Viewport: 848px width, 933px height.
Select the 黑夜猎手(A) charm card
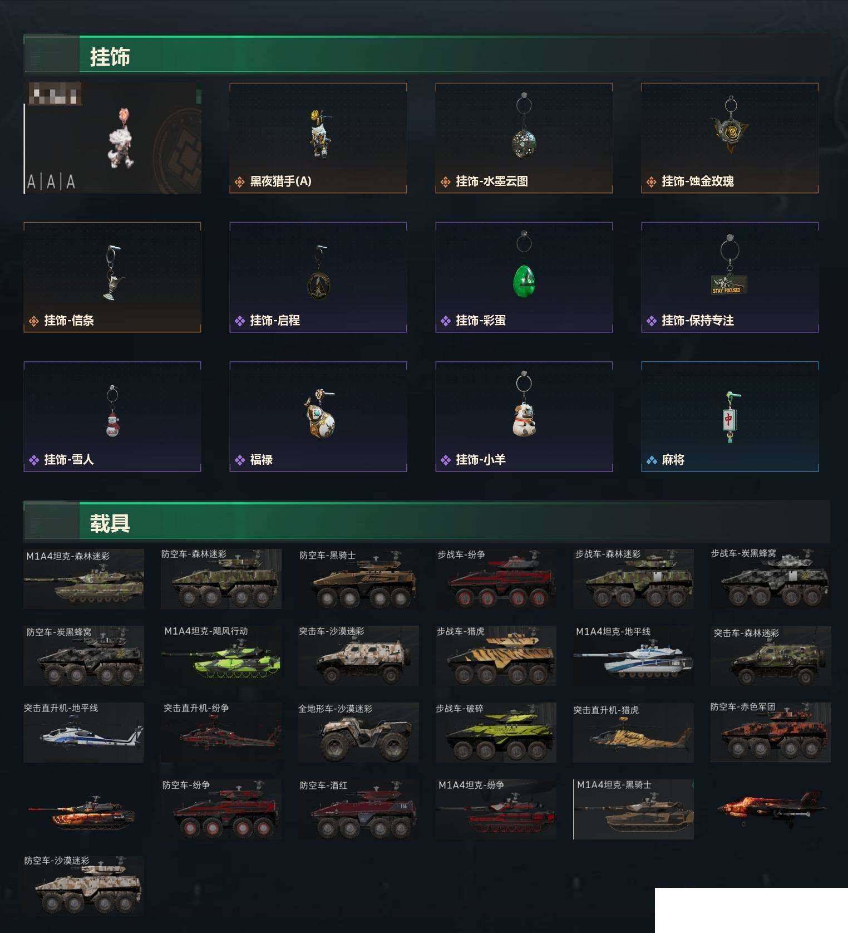[x=318, y=138]
